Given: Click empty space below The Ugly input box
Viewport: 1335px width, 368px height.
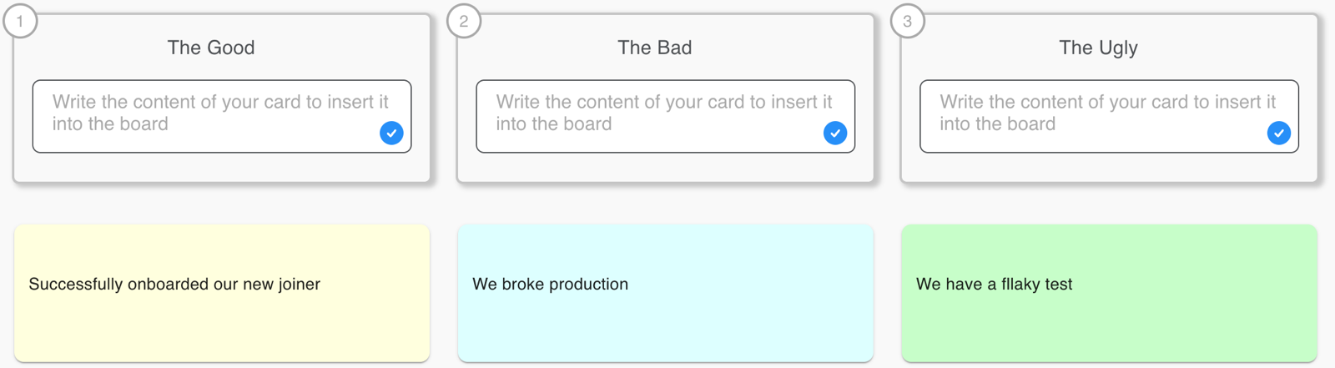Looking at the screenshot, I should pyautogui.click(x=1110, y=167).
